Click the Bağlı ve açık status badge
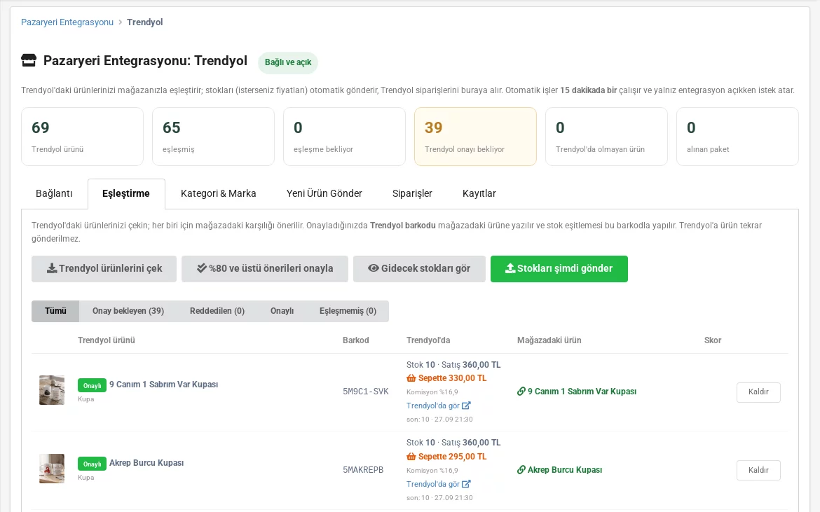The image size is (820, 512). point(288,63)
